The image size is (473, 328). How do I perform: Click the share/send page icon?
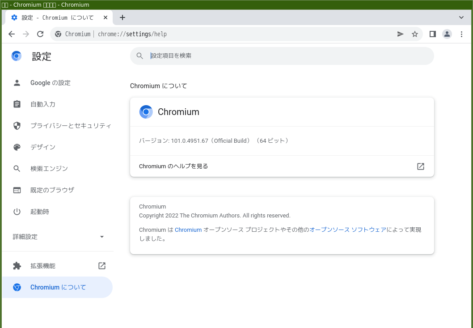[x=400, y=34]
